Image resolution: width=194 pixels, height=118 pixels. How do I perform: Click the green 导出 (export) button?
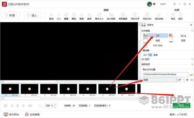pyautogui.click(x=181, y=105)
